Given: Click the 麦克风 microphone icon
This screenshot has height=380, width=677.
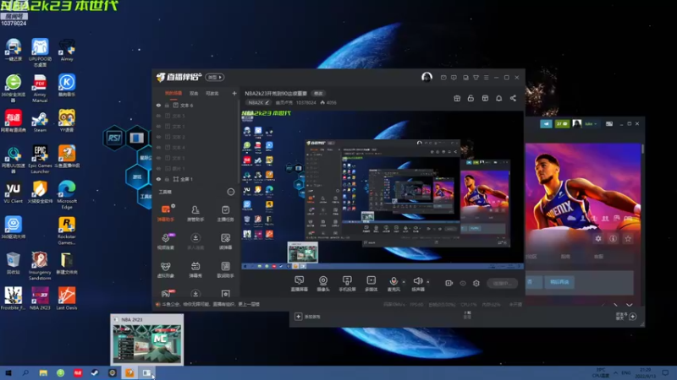Looking at the screenshot, I should [x=394, y=281].
